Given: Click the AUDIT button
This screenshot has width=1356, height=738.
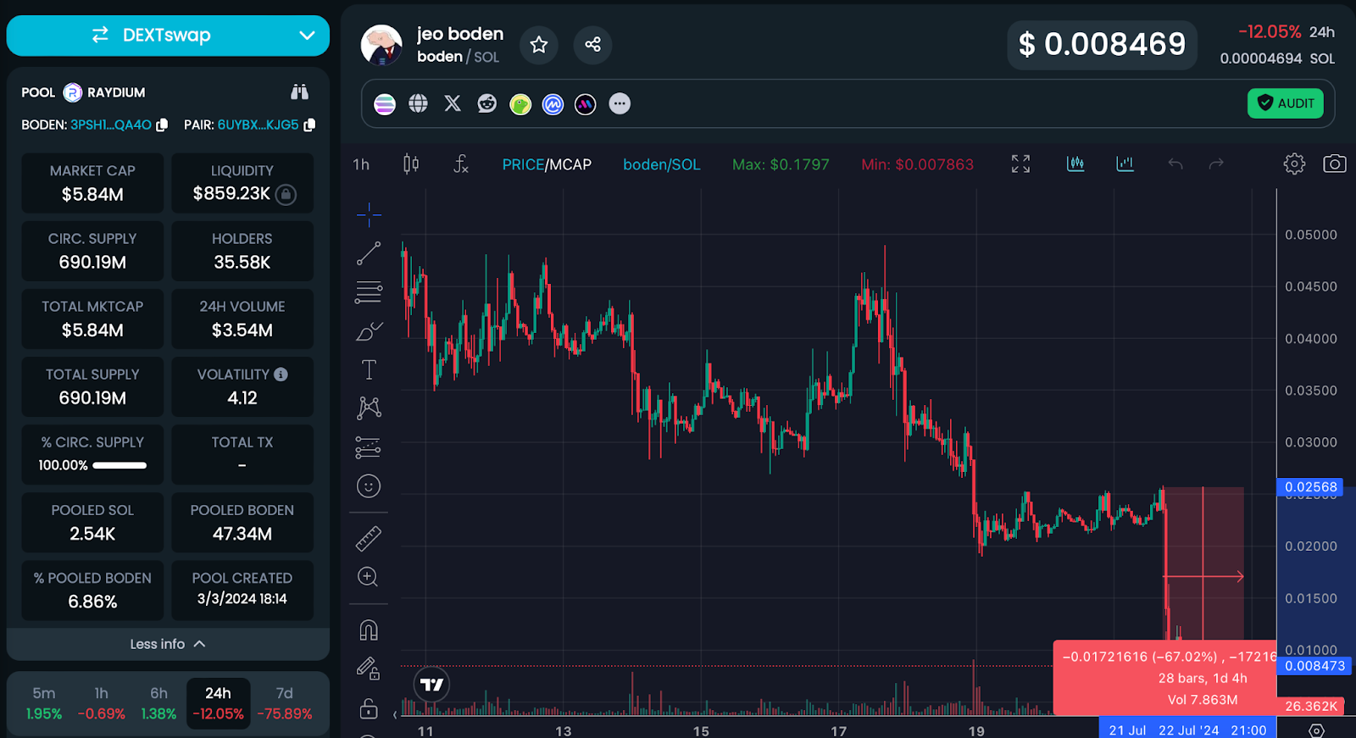Looking at the screenshot, I should [x=1285, y=103].
